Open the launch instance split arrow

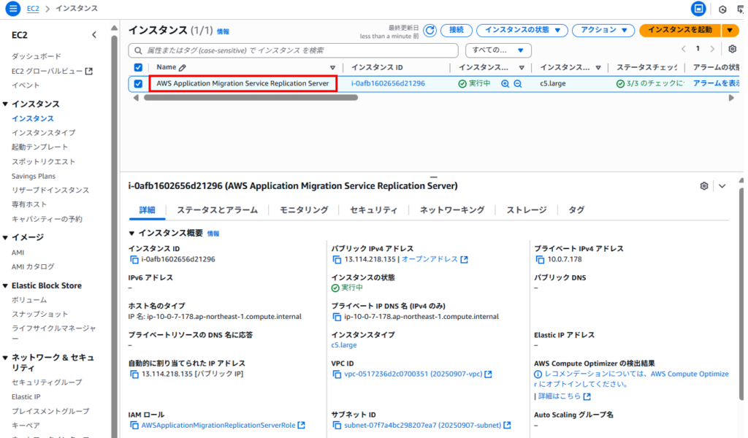[730, 30]
